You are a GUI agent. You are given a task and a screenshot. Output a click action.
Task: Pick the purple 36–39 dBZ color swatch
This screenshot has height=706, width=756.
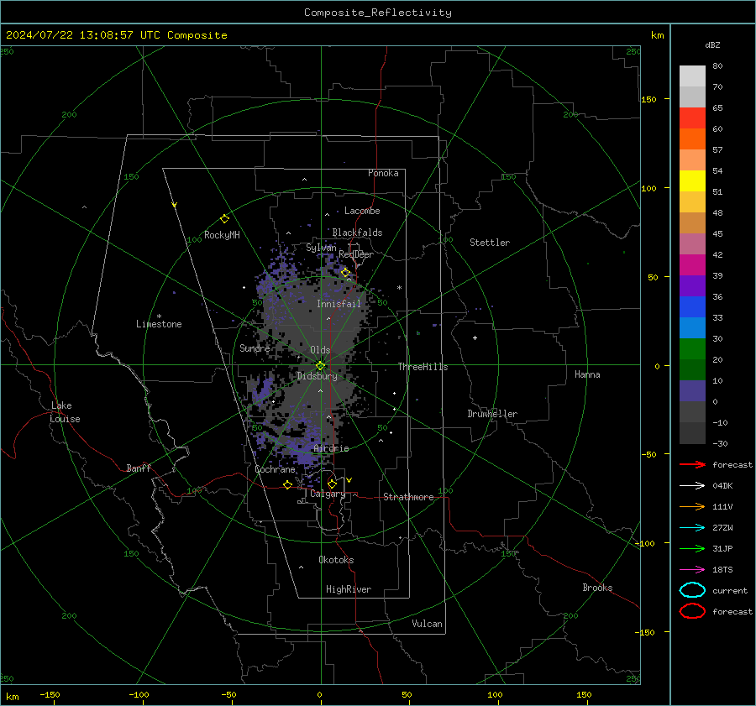(692, 285)
